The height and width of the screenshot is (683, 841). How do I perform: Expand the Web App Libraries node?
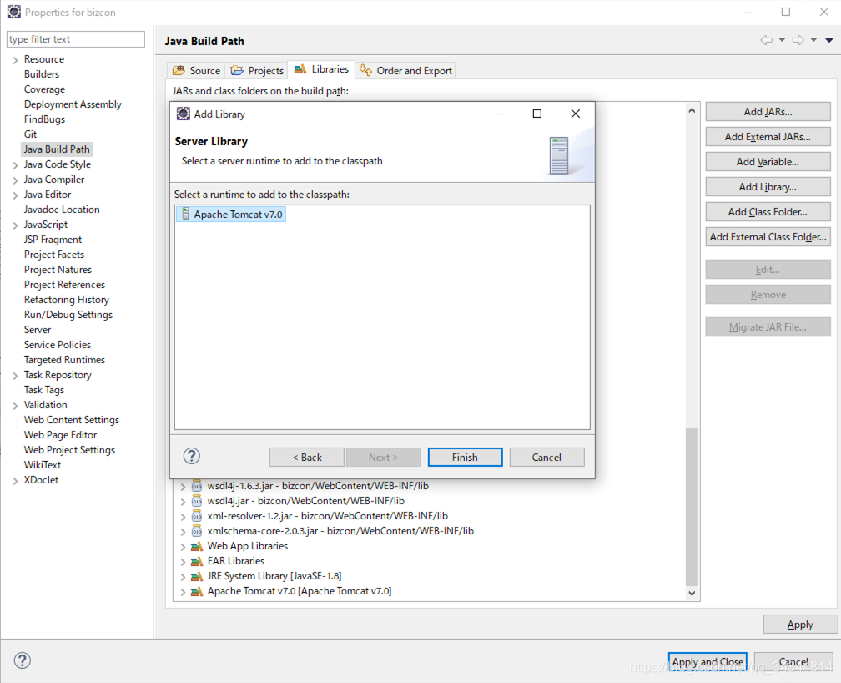183,547
